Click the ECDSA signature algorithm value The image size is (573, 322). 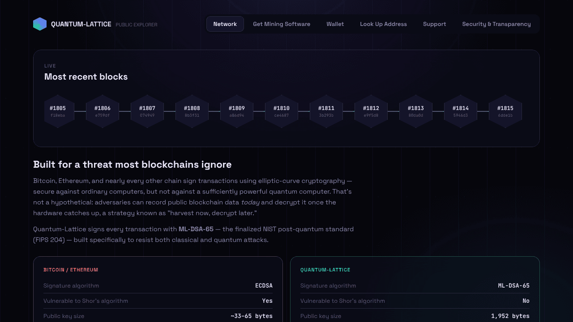264,285
